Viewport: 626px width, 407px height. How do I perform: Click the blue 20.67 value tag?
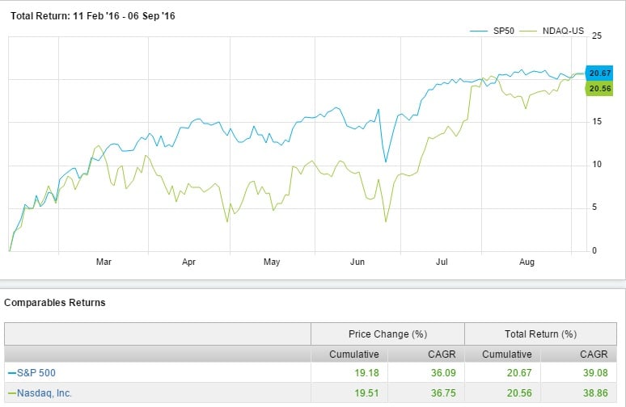599,73
